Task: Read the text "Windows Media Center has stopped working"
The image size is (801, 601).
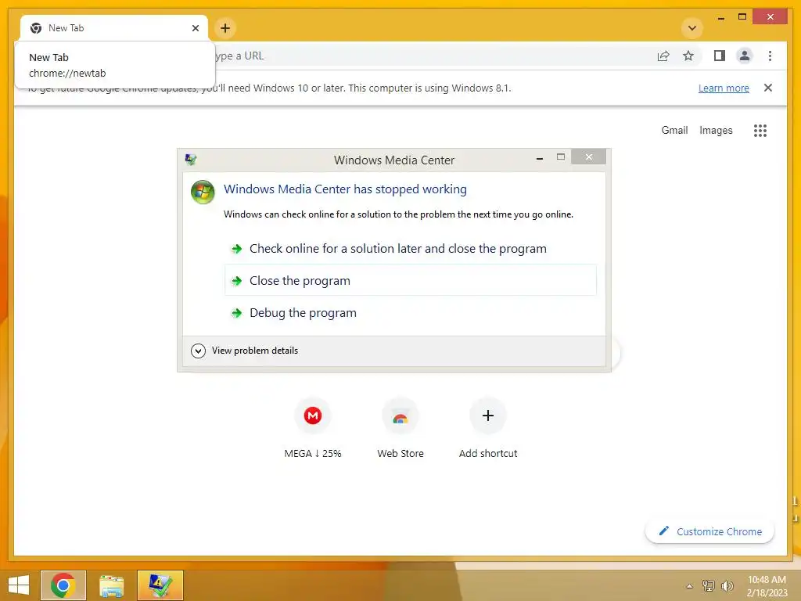Action: 345,189
